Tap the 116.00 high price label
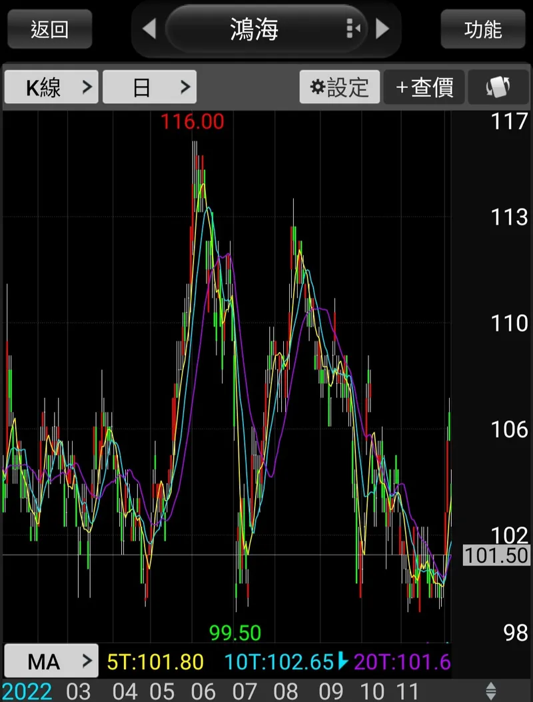The height and width of the screenshot is (702, 533). [x=193, y=122]
